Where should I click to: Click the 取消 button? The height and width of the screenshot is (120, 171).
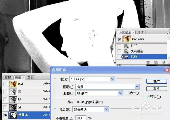pyautogui.click(x=157, y=89)
